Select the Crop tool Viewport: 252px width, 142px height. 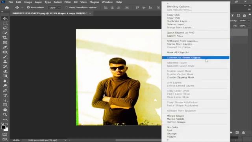tap(5, 37)
